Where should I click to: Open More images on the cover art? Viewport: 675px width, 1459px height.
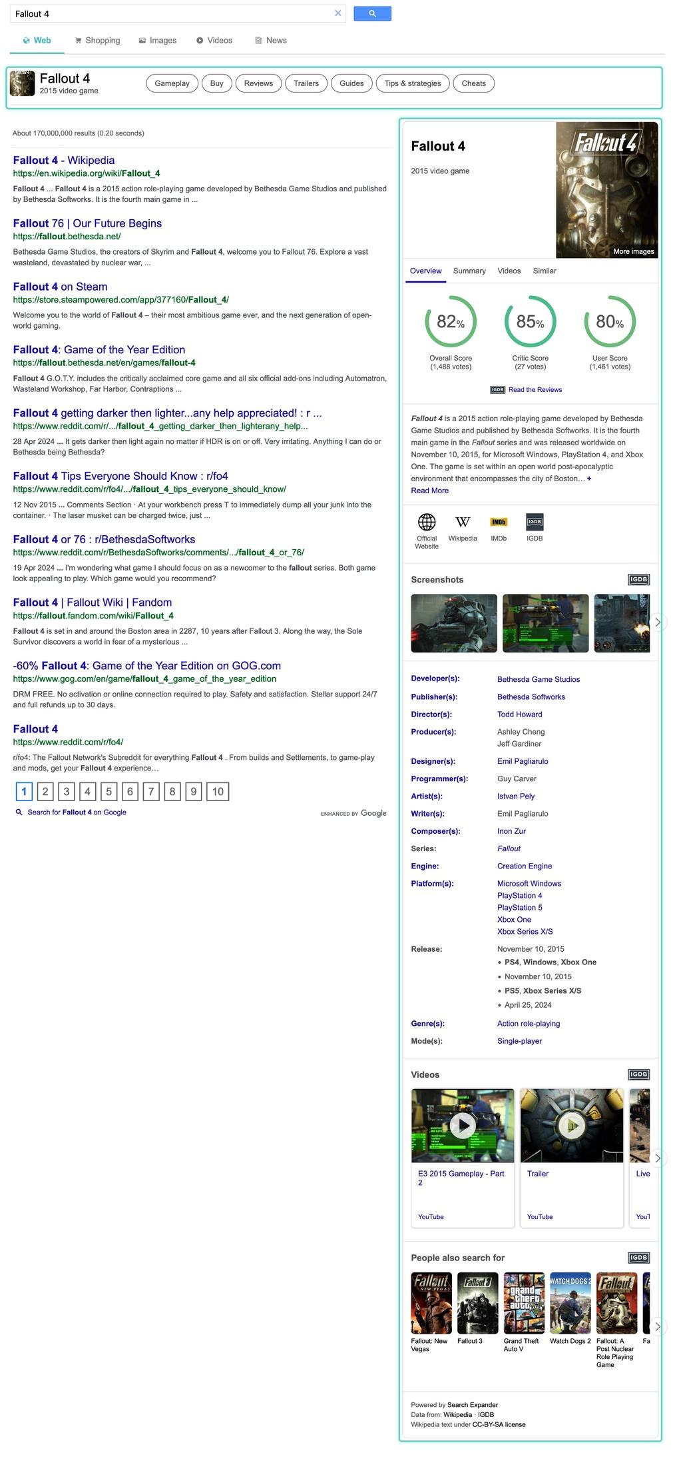tap(634, 251)
